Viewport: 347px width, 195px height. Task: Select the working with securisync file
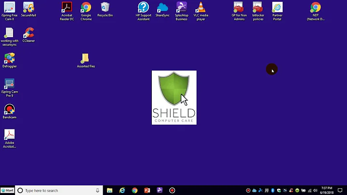[x=10, y=37]
